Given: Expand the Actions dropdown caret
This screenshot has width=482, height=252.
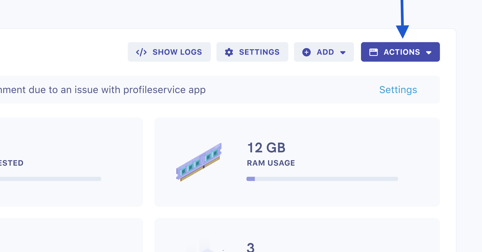Looking at the screenshot, I should 429,52.
